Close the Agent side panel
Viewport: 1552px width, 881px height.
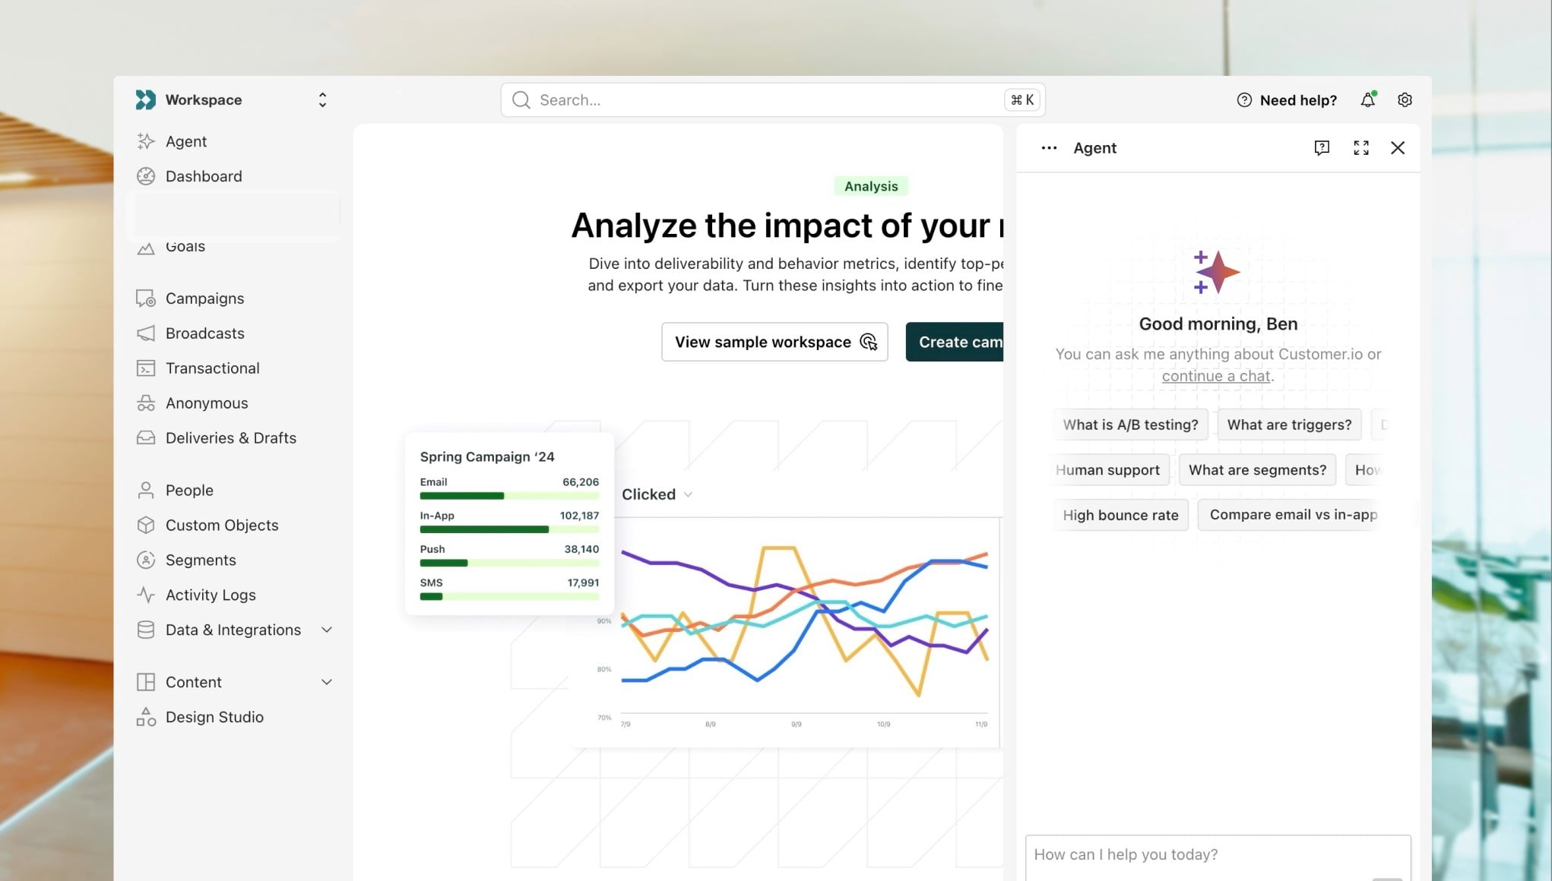[1397, 148]
